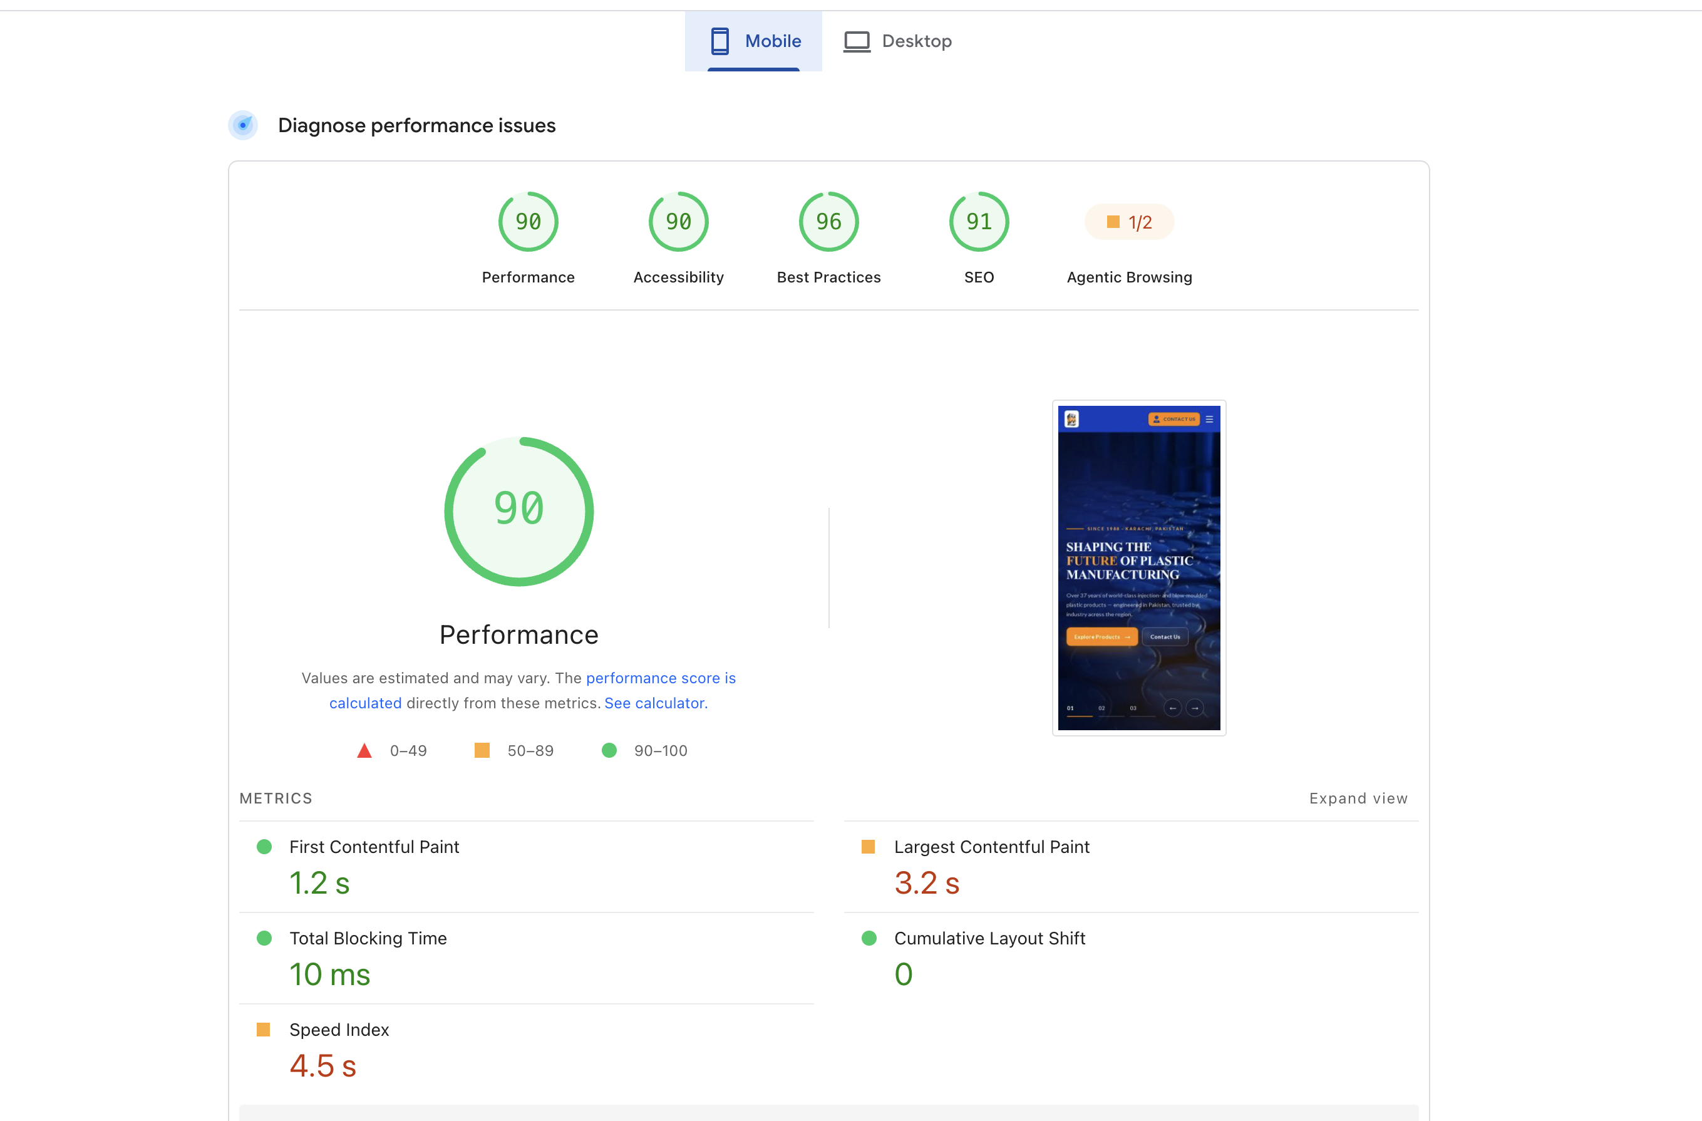Click the orange square 50–89 legend icon
1702x1121 pixels.
[482, 750]
